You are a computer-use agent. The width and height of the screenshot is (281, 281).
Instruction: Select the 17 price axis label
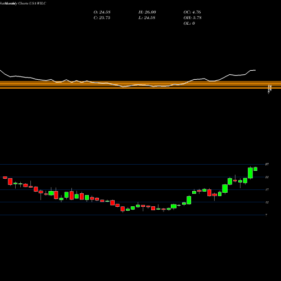pyautogui.click(x=267, y=189)
